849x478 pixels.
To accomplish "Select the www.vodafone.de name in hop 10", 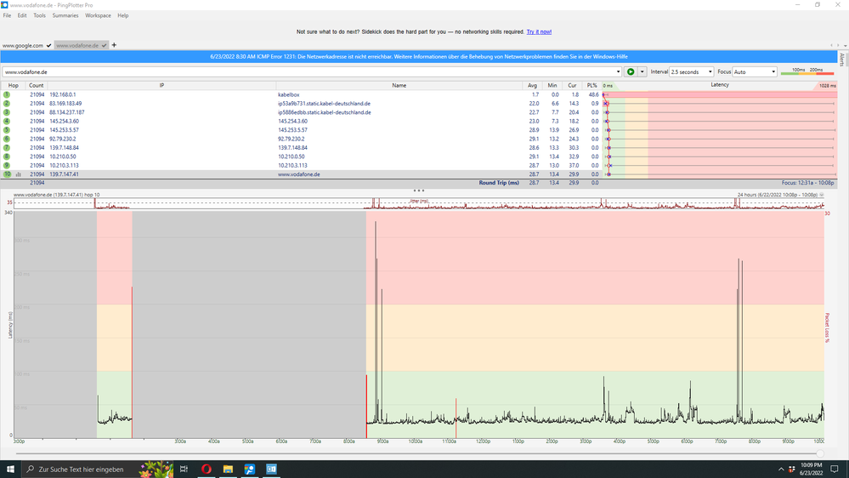I will [299, 174].
